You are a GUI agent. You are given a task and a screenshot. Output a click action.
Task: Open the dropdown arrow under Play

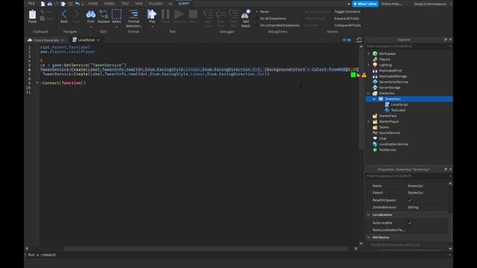pos(152,27)
